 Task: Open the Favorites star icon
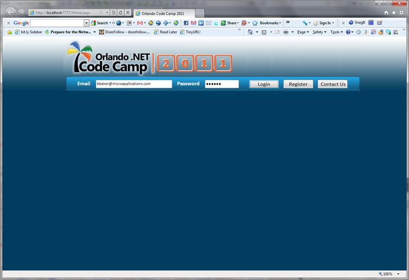click(394, 12)
